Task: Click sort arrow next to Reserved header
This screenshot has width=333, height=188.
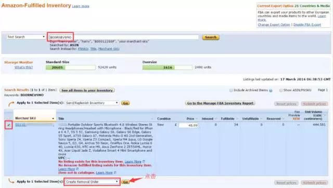Action: pyautogui.click(x=283, y=119)
